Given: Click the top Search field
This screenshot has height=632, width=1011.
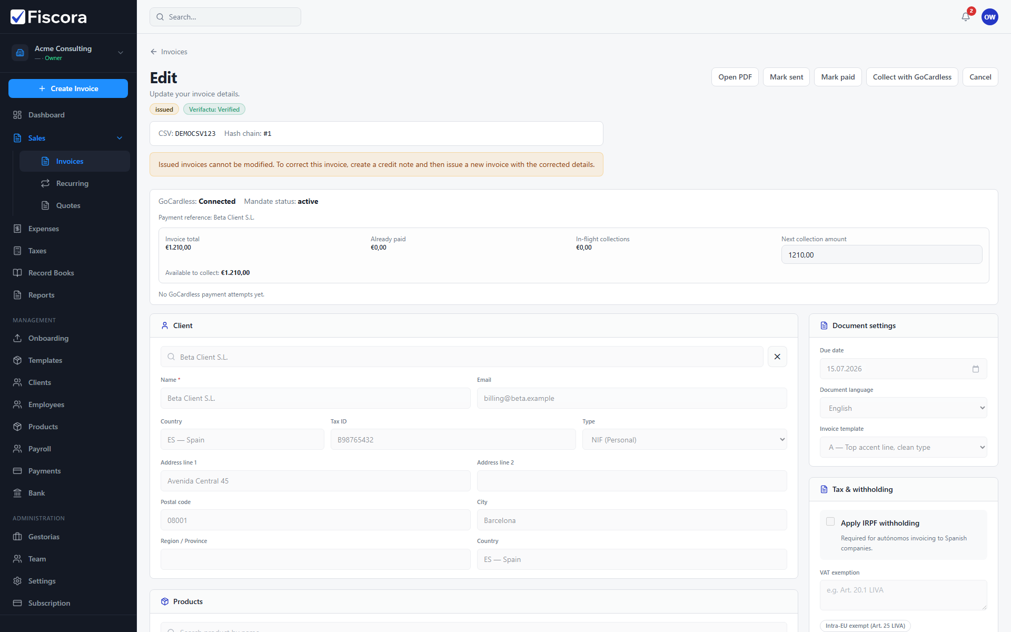Looking at the screenshot, I should [225, 17].
